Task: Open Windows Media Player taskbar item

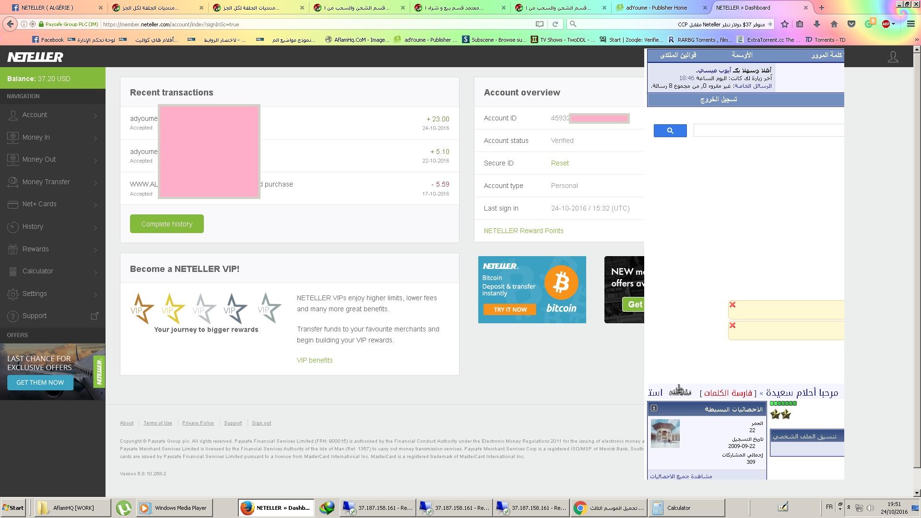Action: click(174, 508)
